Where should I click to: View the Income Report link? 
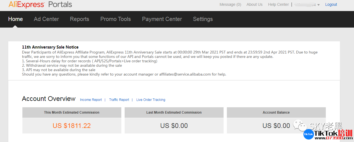click(91, 100)
